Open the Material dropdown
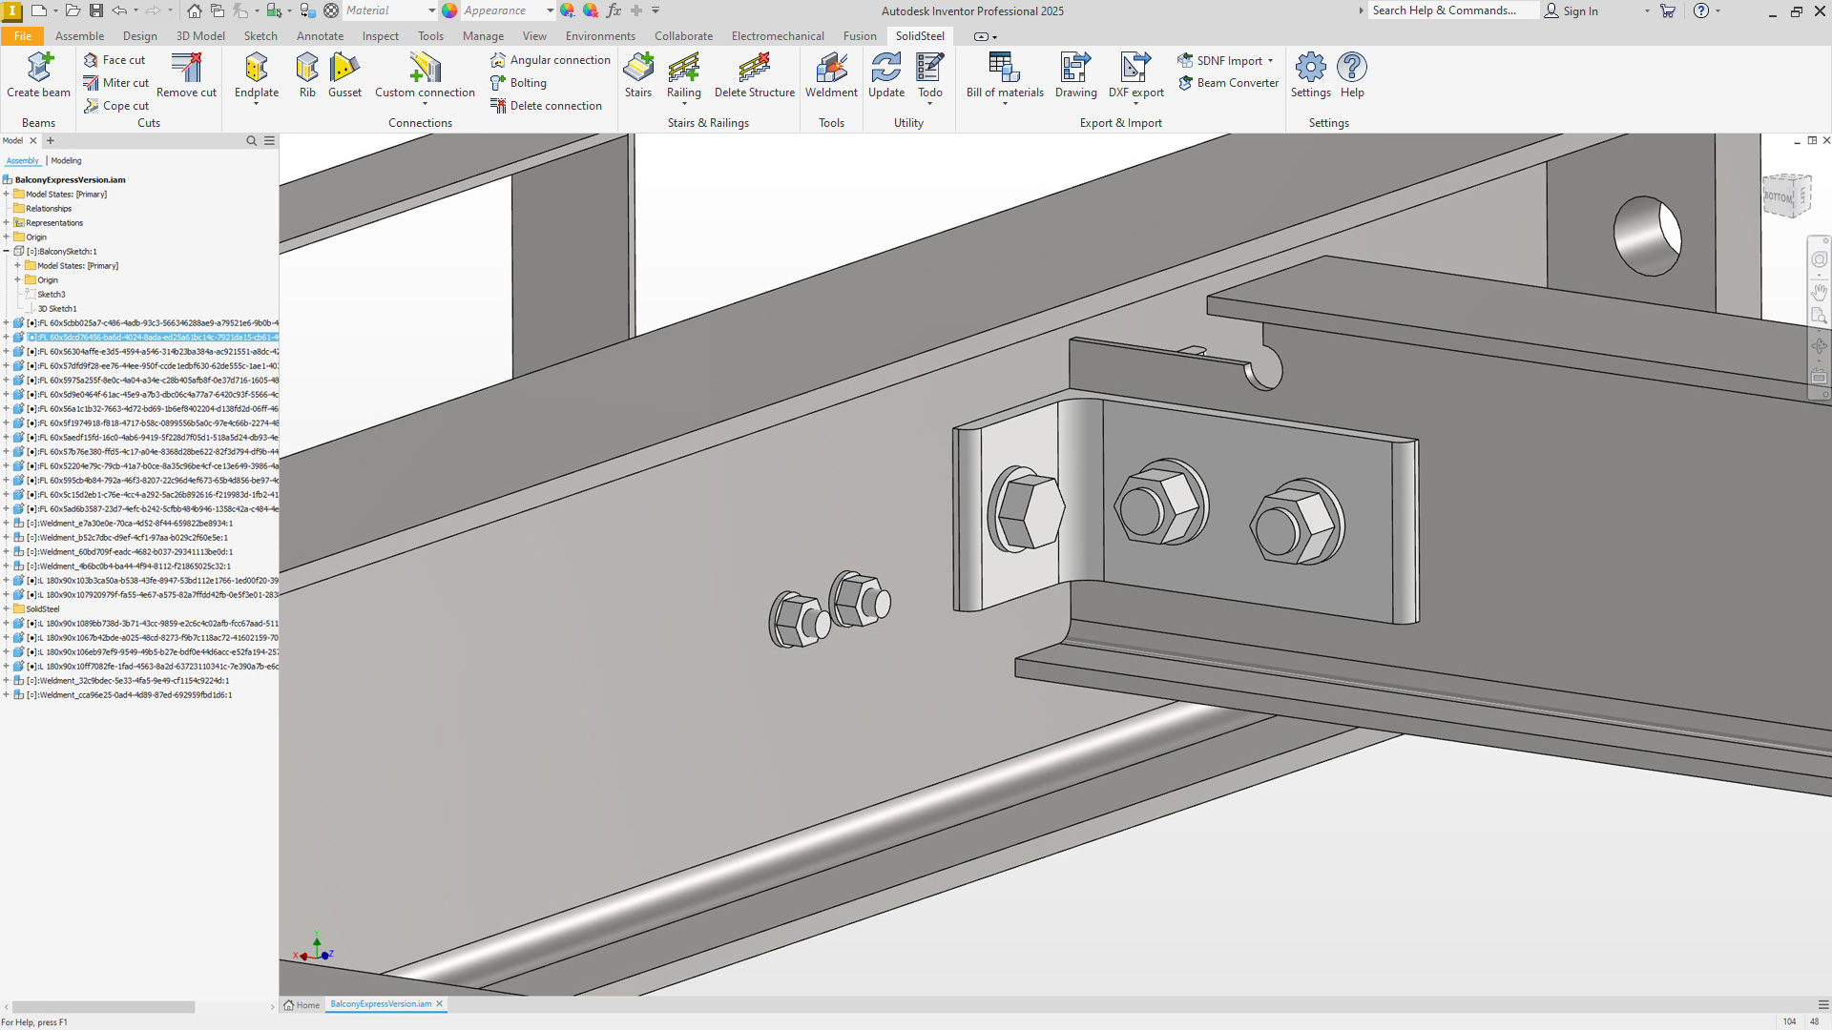 pos(431,10)
